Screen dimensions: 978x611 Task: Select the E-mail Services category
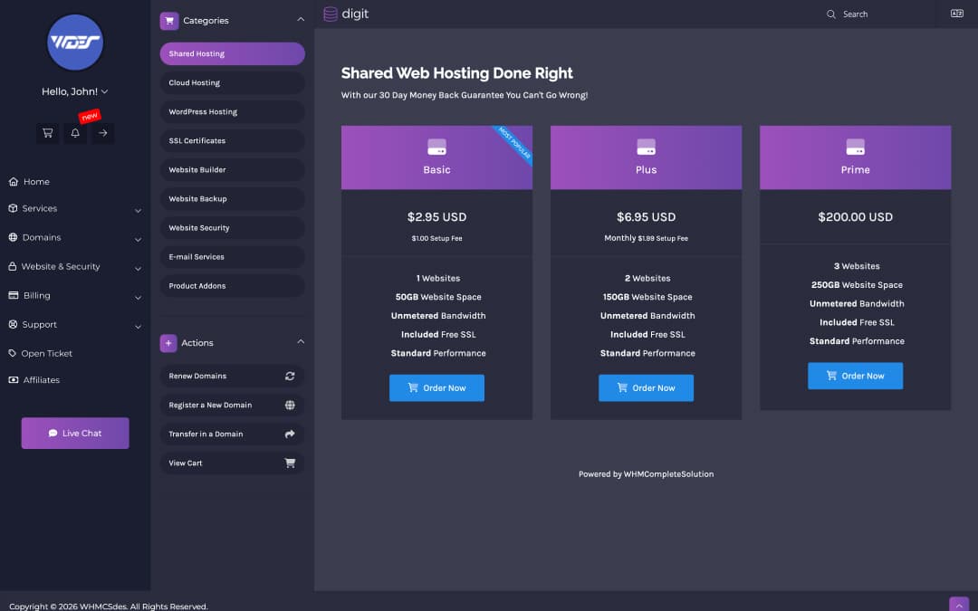[x=232, y=257]
